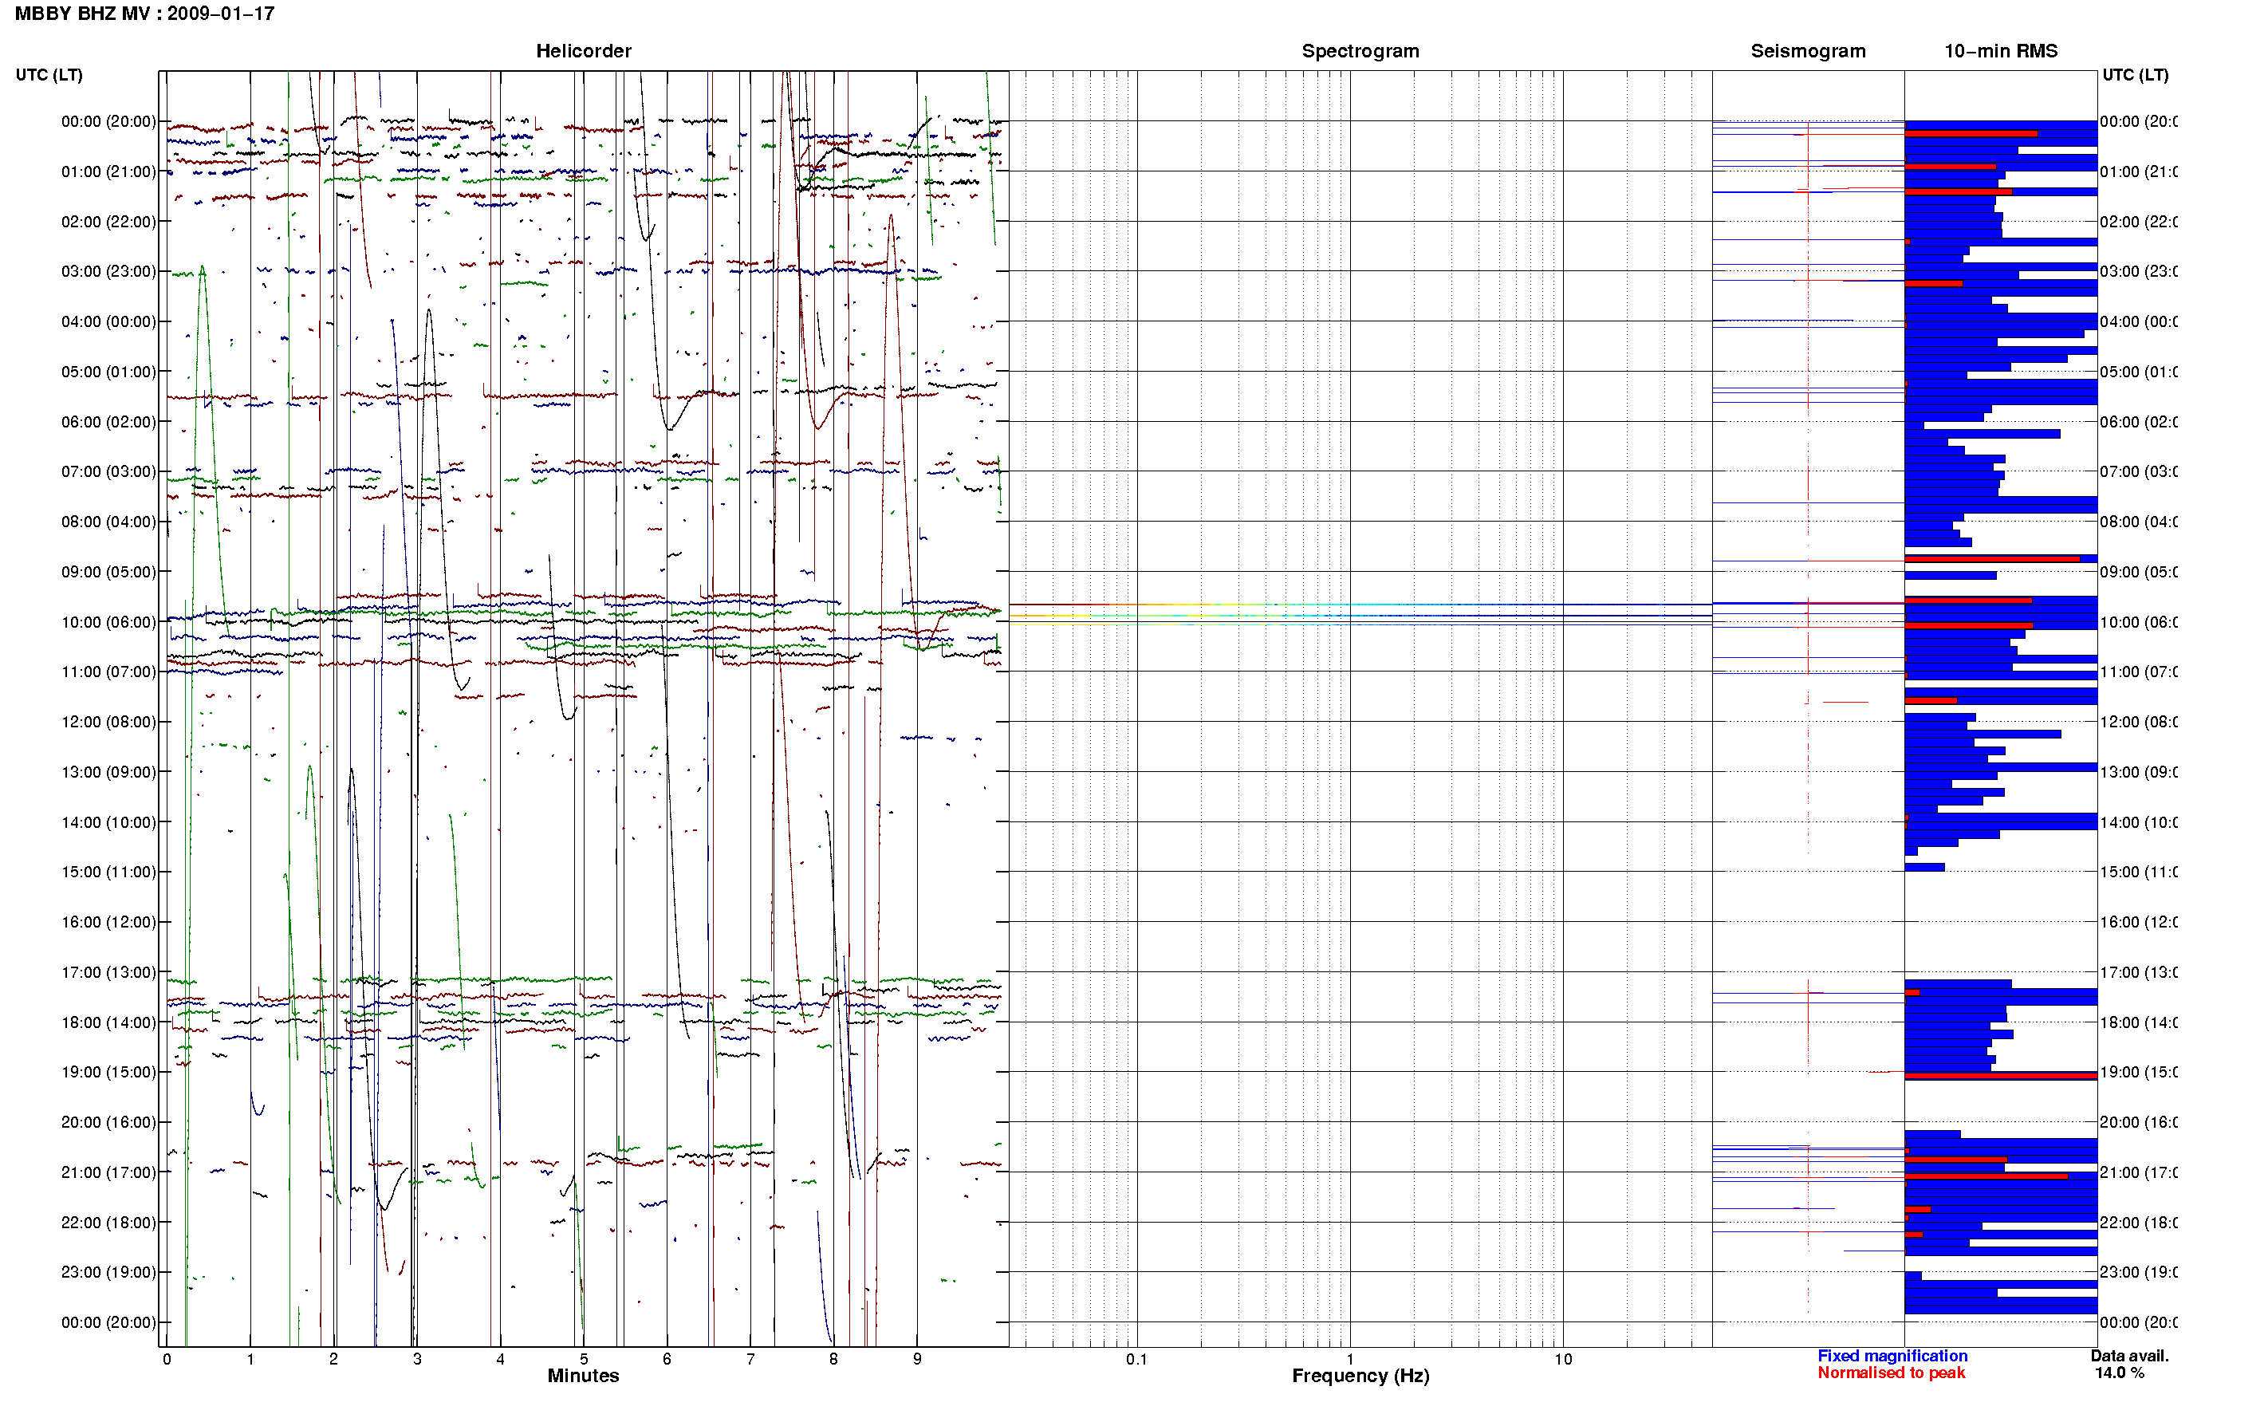
Task: Click the '11:00 (07:00)' left time label
Action: point(108,672)
